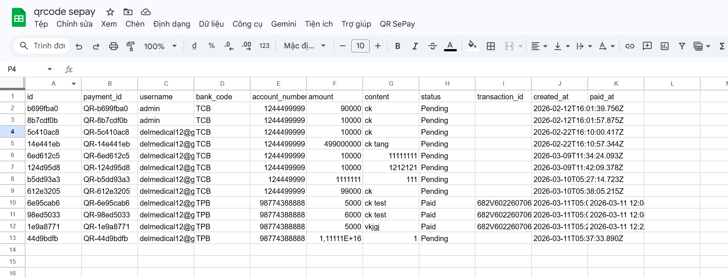Click the create filter funnel icon

coord(682,46)
